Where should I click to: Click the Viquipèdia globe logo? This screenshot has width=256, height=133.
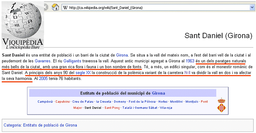(x=23, y=25)
